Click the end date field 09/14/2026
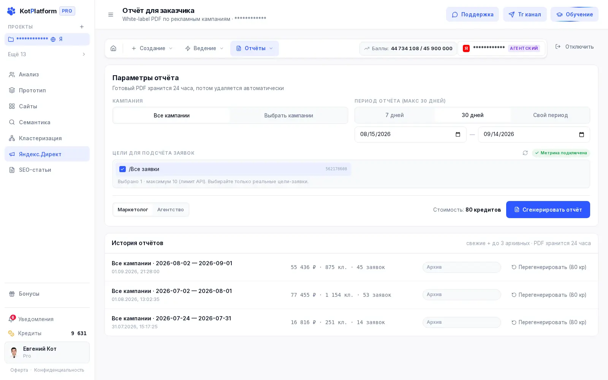The height and width of the screenshot is (380, 608). pyautogui.click(x=534, y=135)
